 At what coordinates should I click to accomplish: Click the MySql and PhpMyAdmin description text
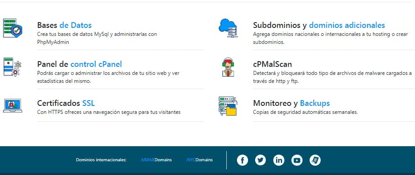pyautogui.click(x=97, y=38)
